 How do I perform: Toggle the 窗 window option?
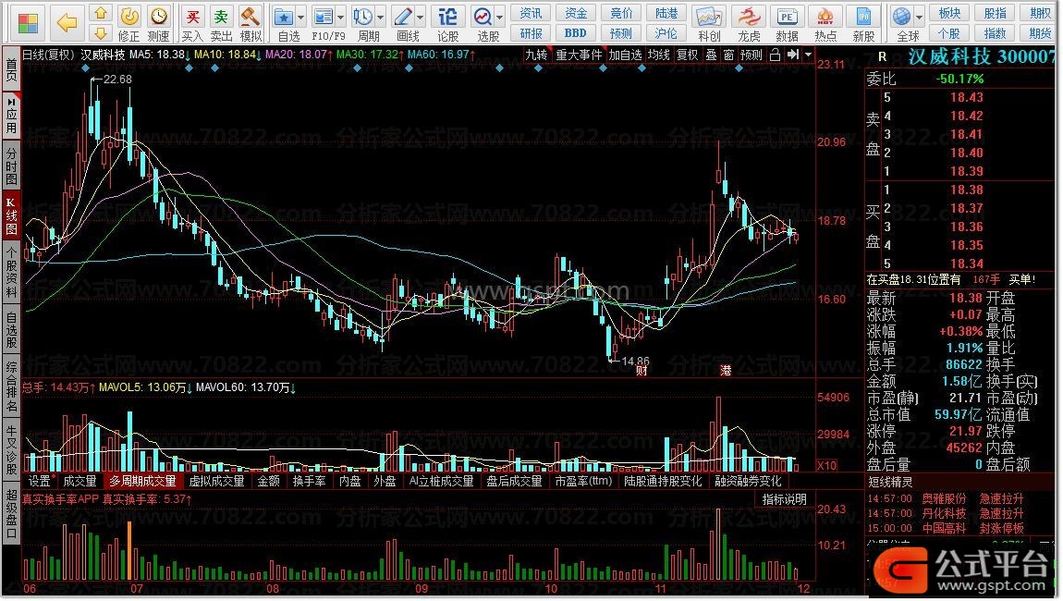tap(728, 55)
